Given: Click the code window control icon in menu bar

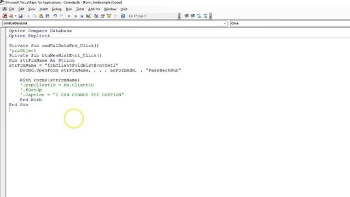Looking at the screenshot, I should tap(4, 9).
